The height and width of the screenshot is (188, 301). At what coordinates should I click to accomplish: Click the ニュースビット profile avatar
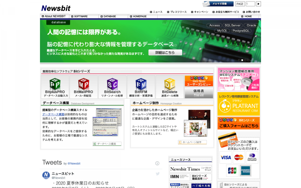click(x=46, y=175)
